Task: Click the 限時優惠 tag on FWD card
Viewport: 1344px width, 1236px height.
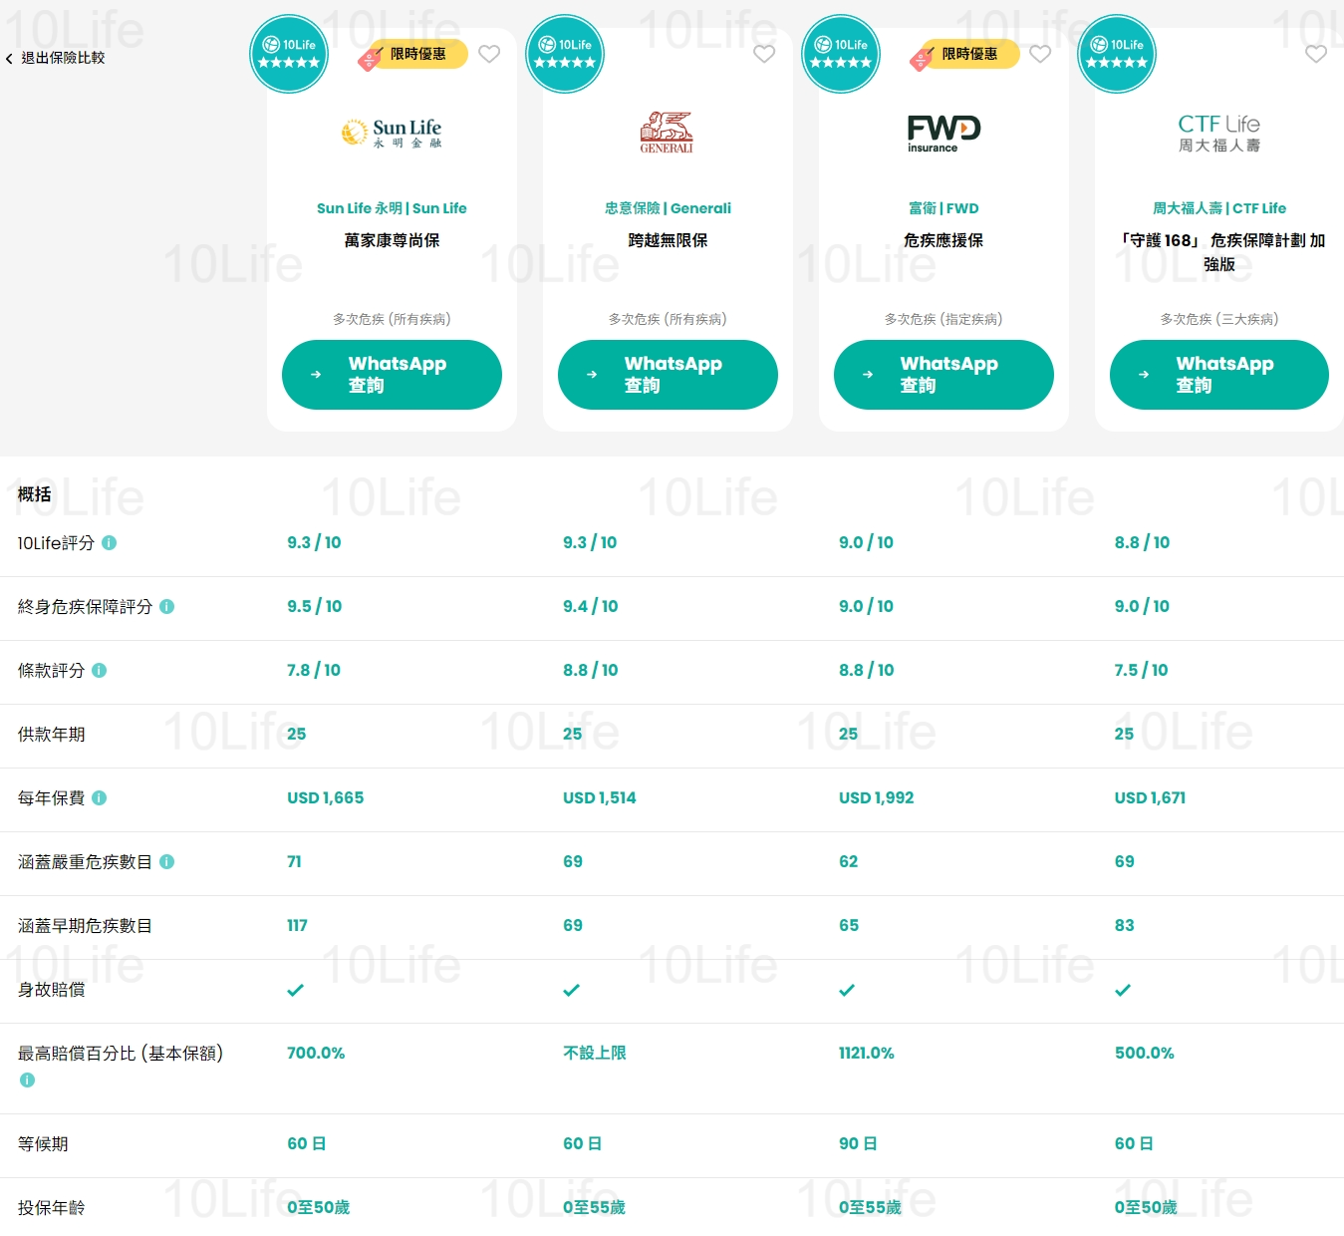Action: (x=964, y=55)
